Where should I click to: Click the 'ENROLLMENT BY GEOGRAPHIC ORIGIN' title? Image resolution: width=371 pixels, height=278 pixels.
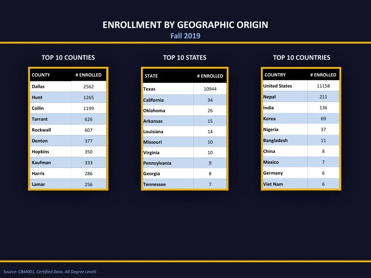pyautogui.click(x=185, y=25)
